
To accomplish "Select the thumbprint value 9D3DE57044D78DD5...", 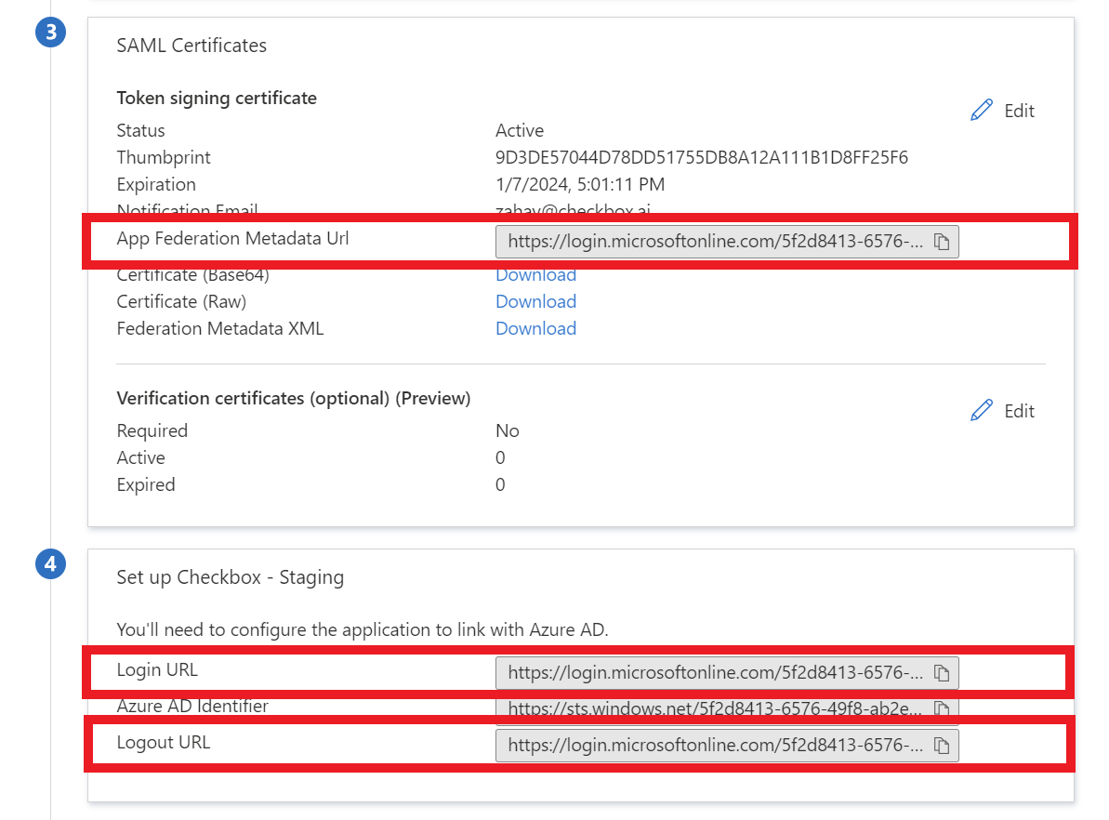I will [702, 157].
